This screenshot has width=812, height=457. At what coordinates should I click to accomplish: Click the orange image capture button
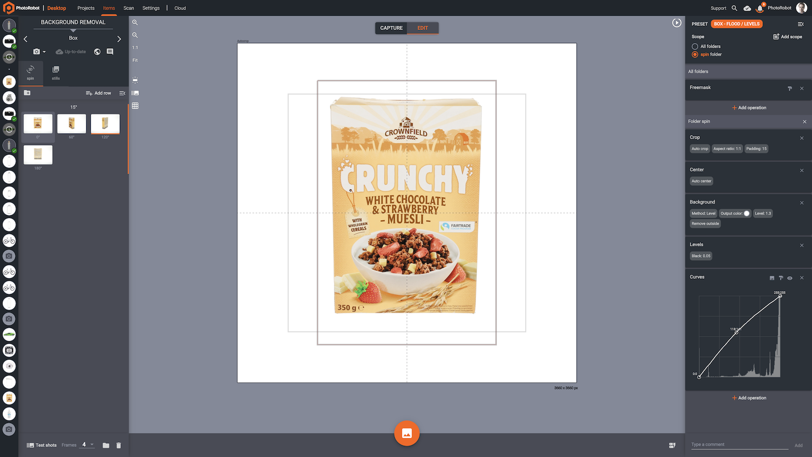(x=407, y=433)
